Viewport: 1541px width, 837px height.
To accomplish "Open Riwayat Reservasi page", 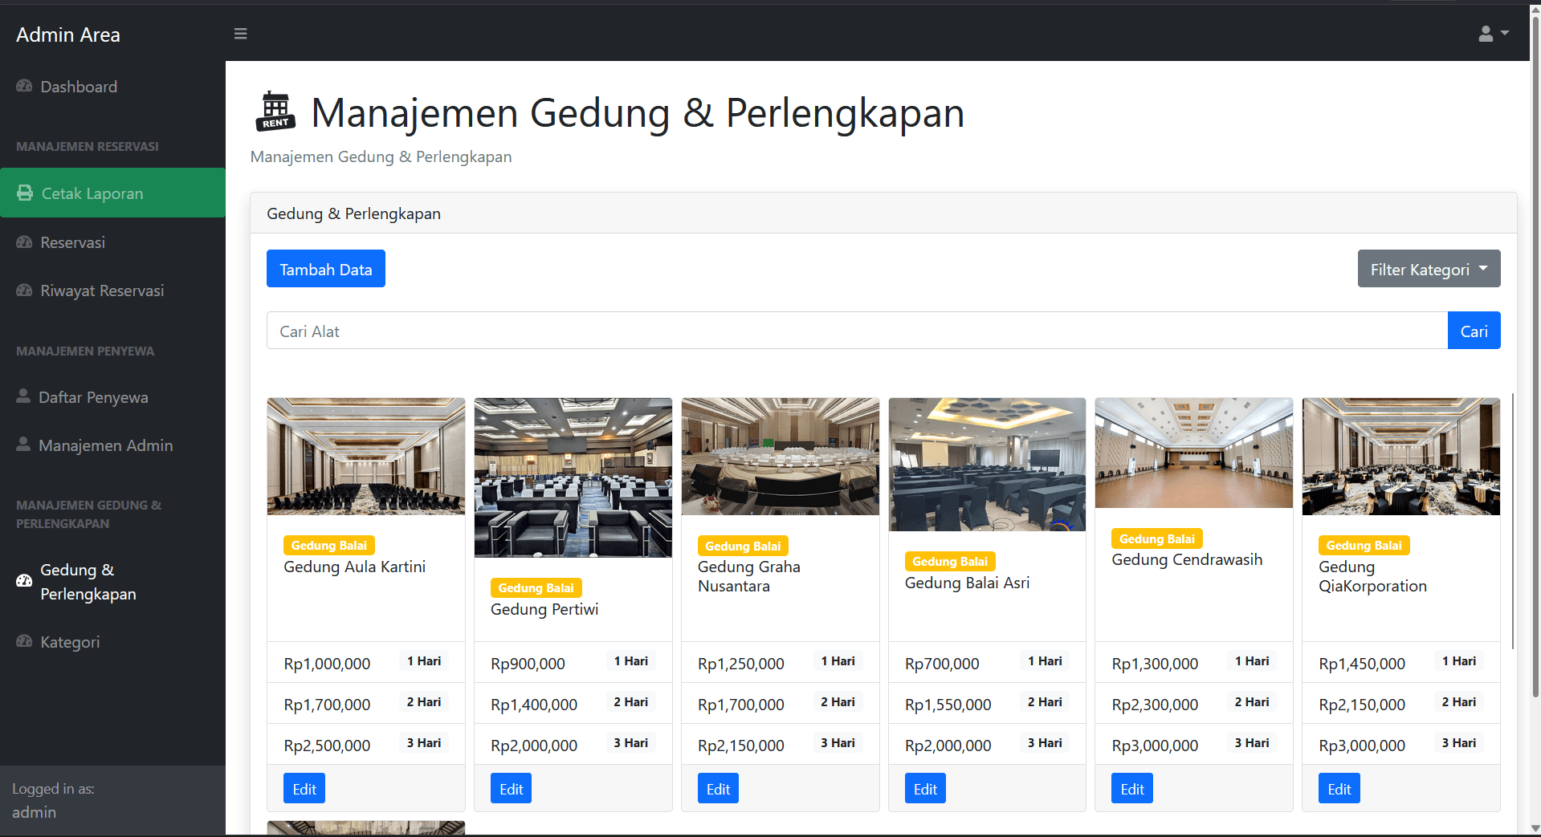I will coord(112,291).
